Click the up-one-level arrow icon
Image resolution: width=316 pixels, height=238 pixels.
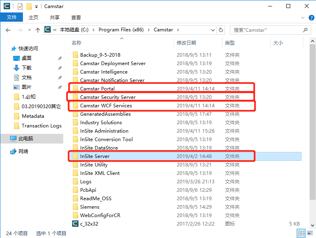(38, 30)
